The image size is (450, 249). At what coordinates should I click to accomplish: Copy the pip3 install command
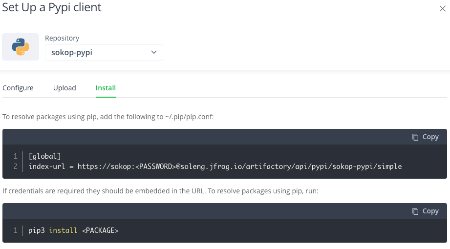point(425,211)
